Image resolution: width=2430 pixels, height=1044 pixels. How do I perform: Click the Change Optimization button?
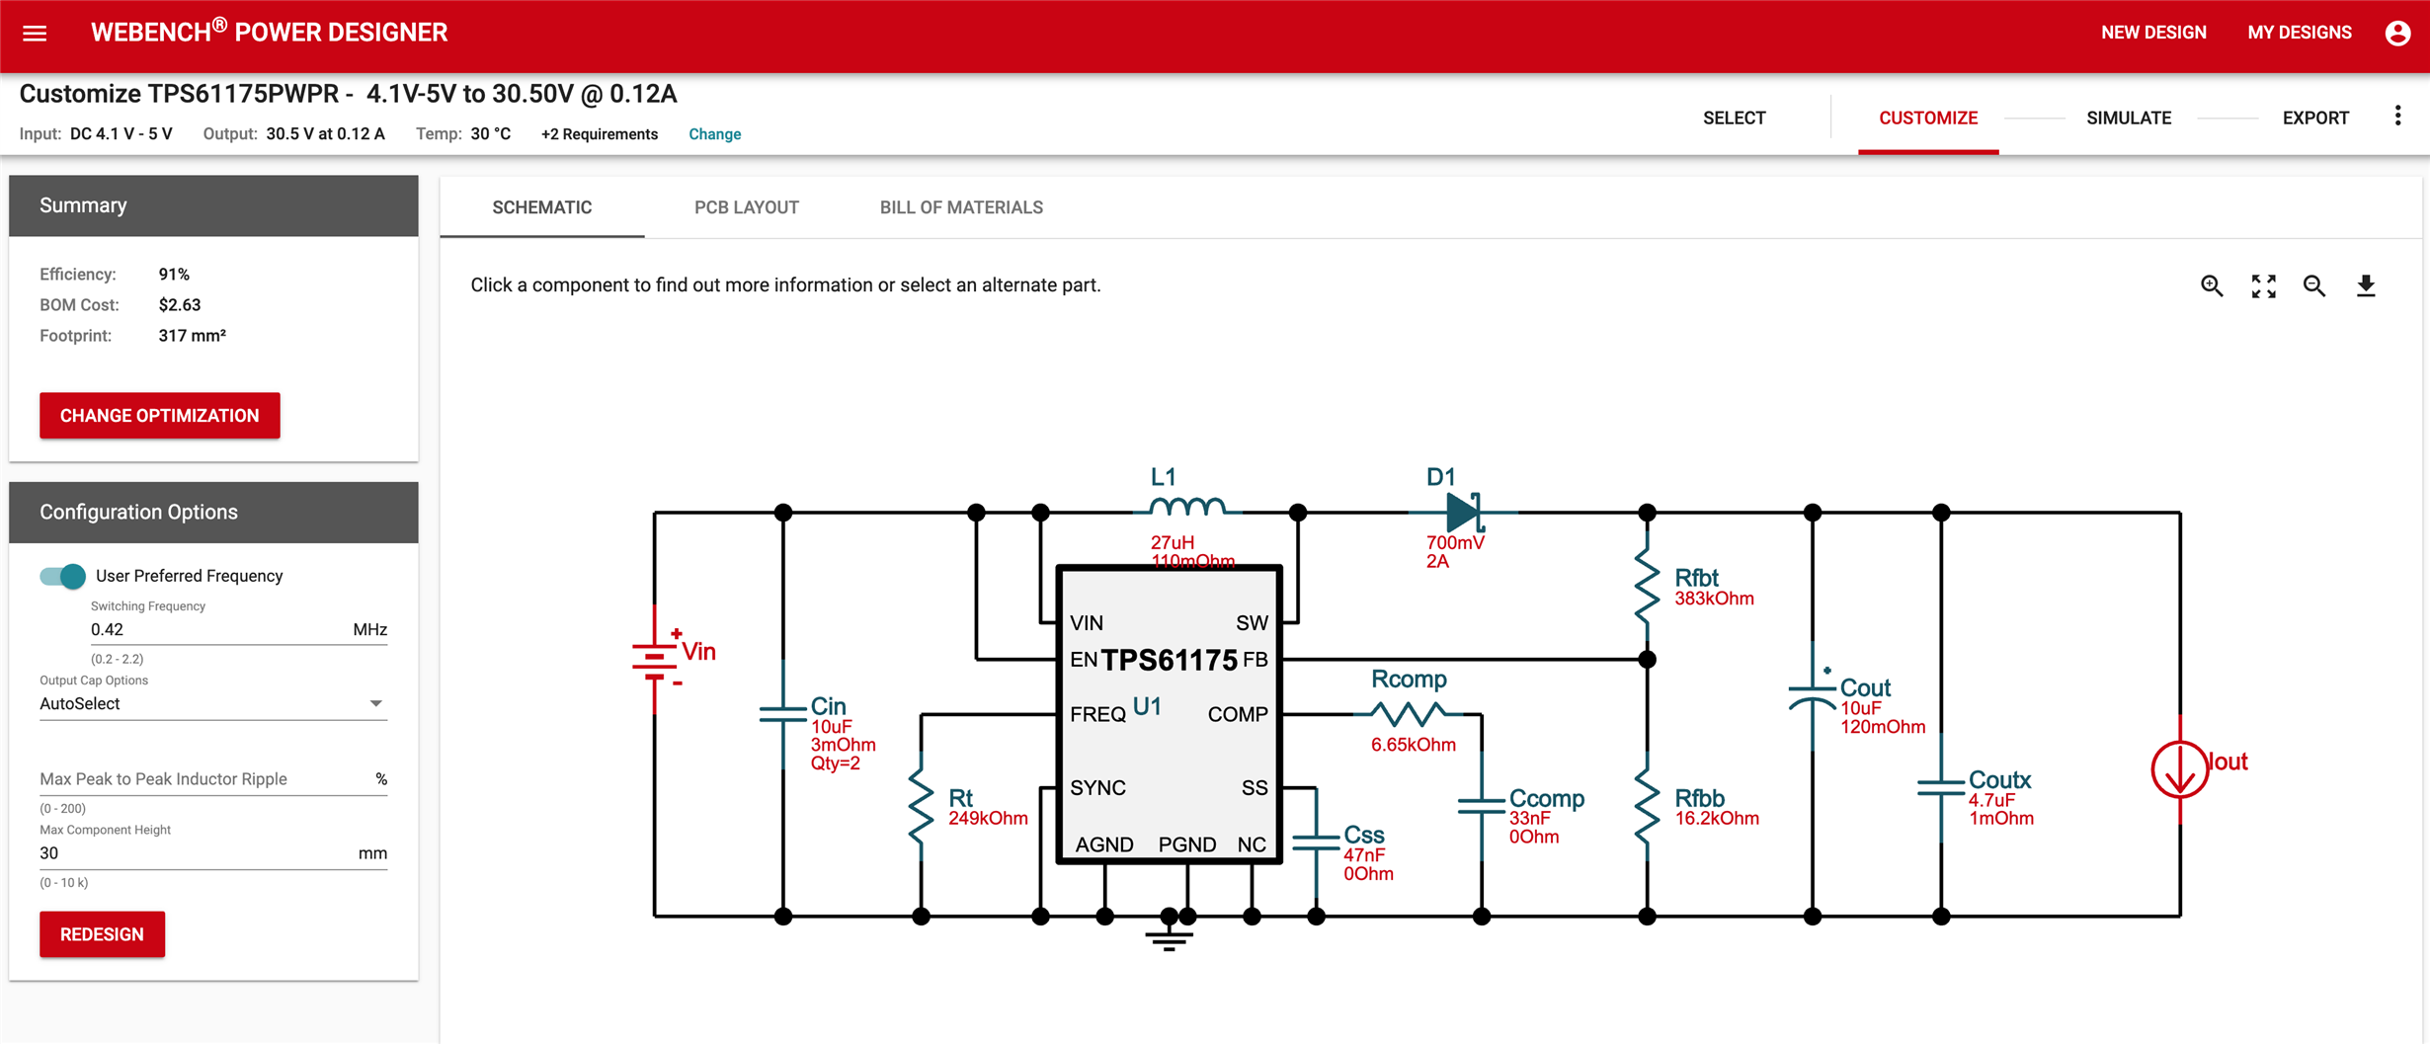point(160,416)
